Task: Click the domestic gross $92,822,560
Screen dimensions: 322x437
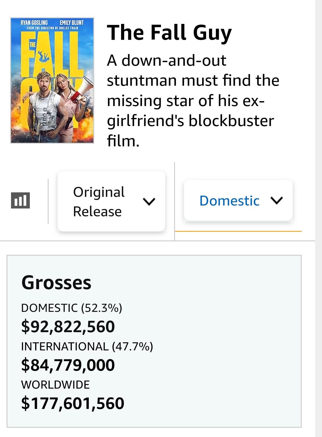Action: 68,326
